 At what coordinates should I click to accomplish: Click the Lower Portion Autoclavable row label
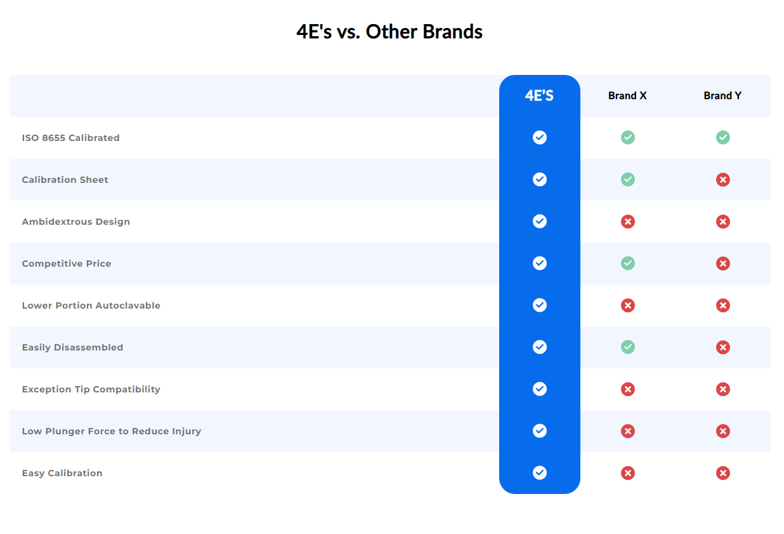[x=91, y=305]
